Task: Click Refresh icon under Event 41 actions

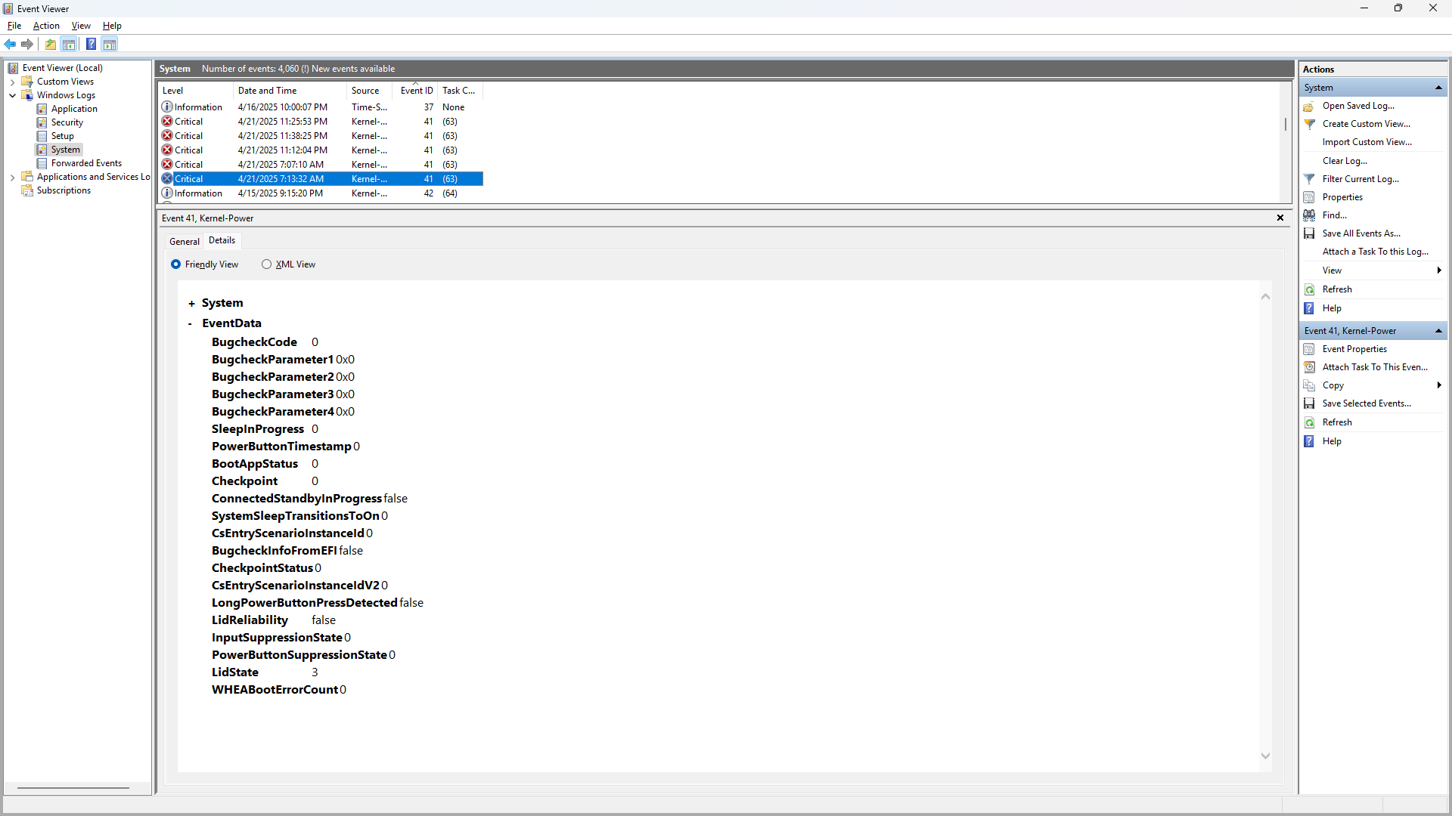Action: 1309,422
